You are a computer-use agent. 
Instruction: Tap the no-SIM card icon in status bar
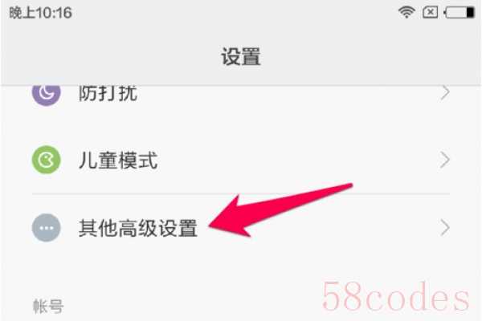click(x=430, y=13)
